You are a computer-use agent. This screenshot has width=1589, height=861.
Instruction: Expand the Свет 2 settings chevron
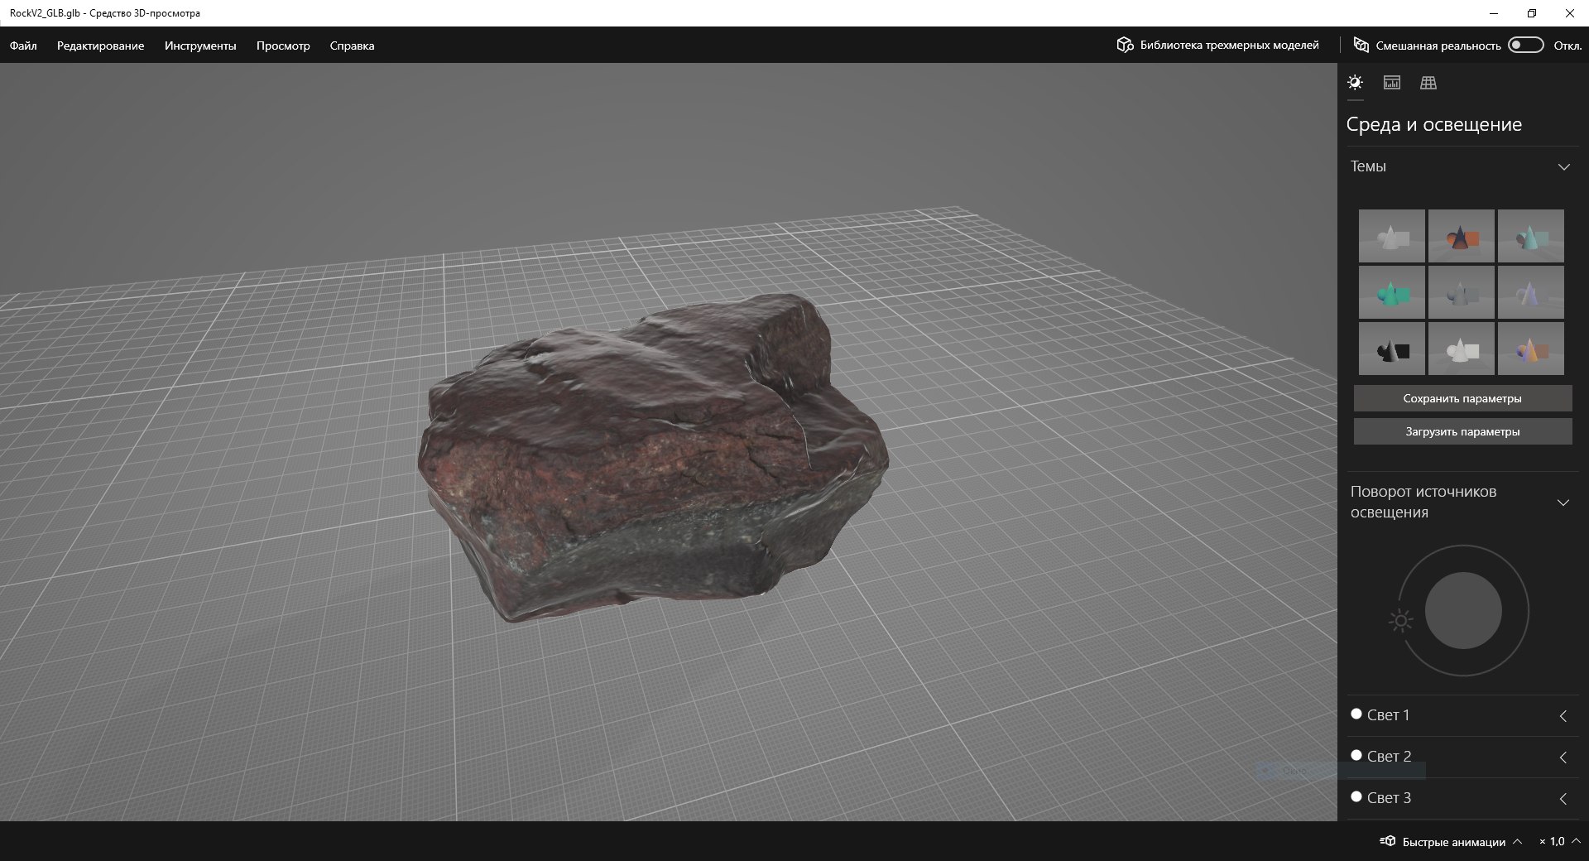pyautogui.click(x=1563, y=758)
